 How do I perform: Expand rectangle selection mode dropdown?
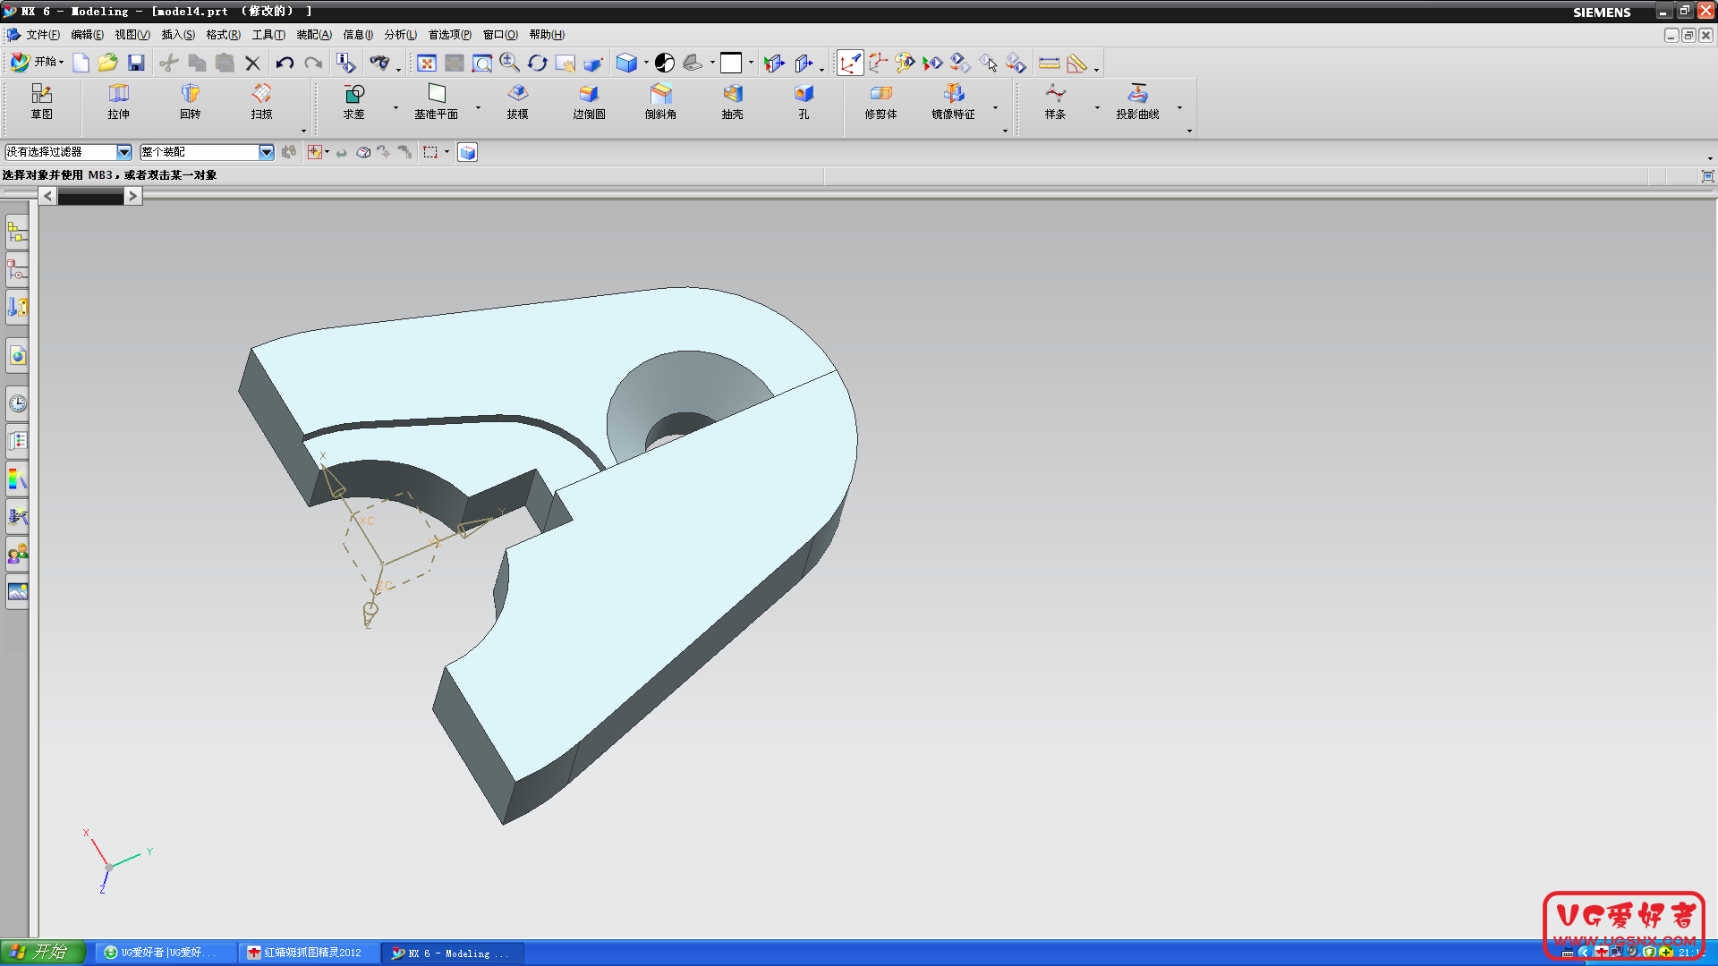tap(447, 152)
